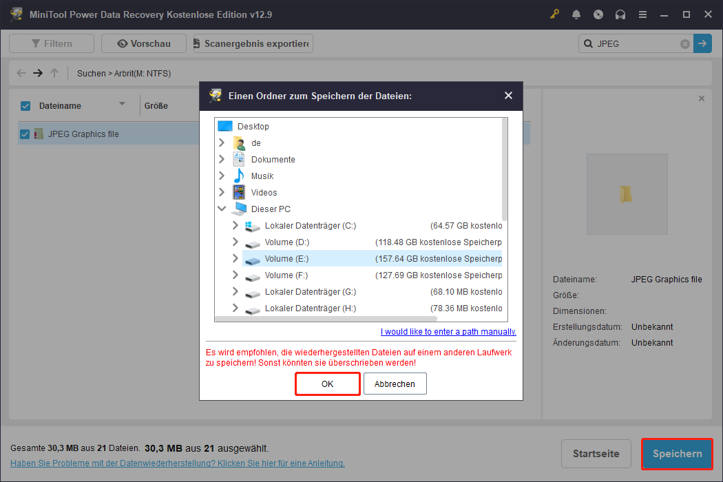Screen dimensions: 723x482
Task: Click the key register icon in title bar
Action: [554, 14]
